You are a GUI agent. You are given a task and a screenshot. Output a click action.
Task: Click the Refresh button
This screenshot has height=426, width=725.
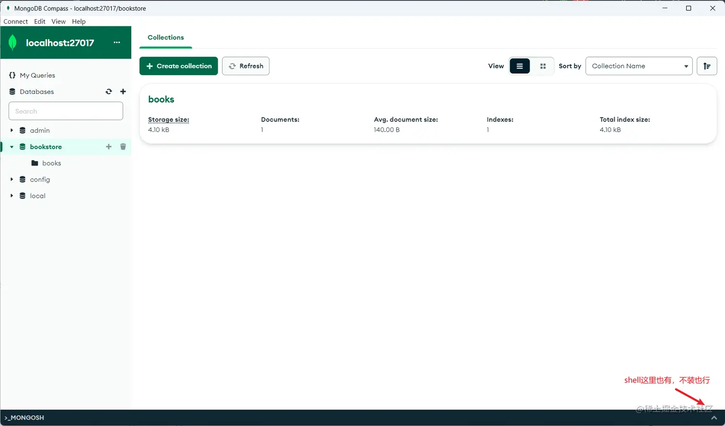pyautogui.click(x=246, y=66)
